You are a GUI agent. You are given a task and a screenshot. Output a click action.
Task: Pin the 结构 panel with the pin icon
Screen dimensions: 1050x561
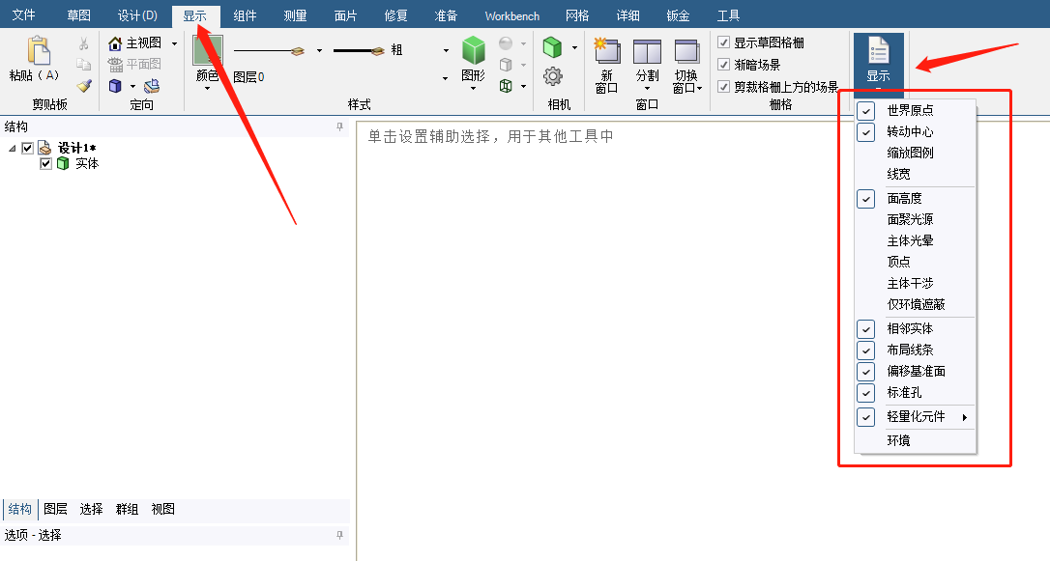340,126
